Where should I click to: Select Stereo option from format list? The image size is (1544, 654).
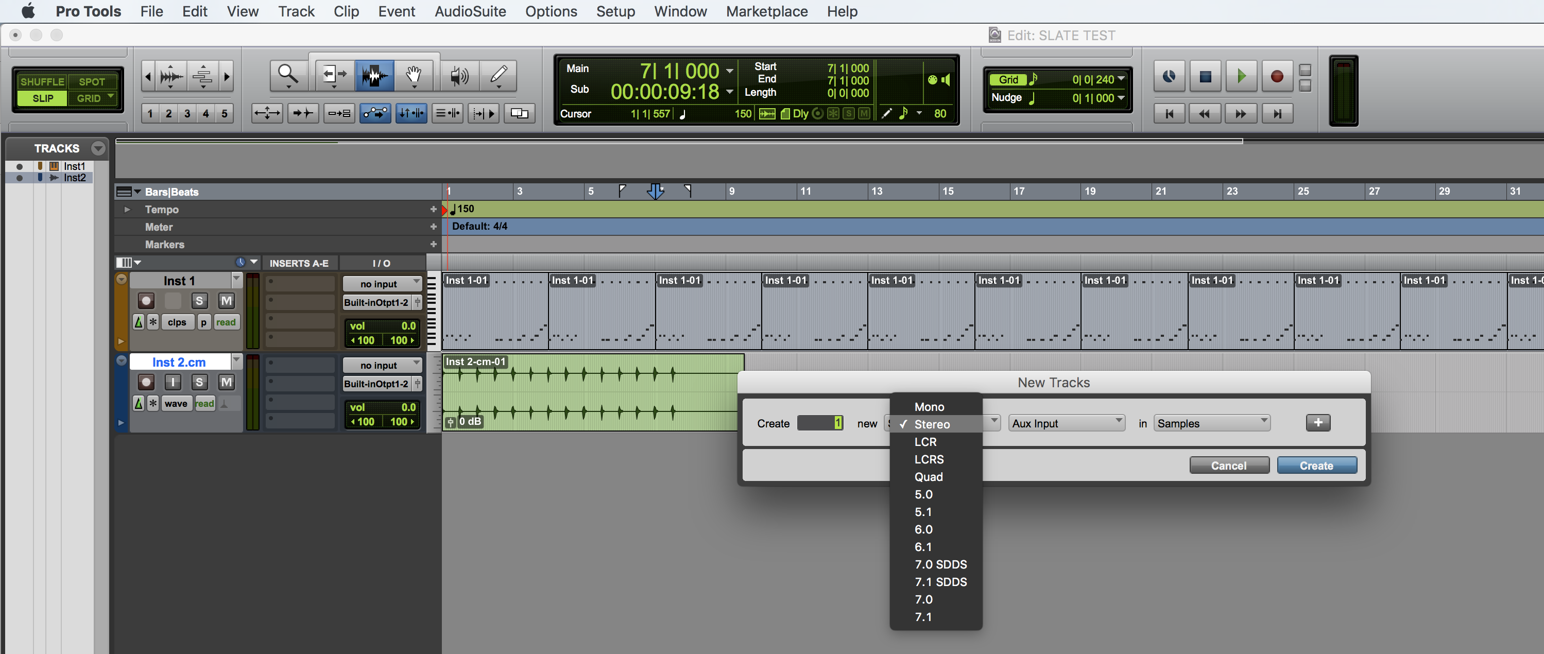click(932, 423)
